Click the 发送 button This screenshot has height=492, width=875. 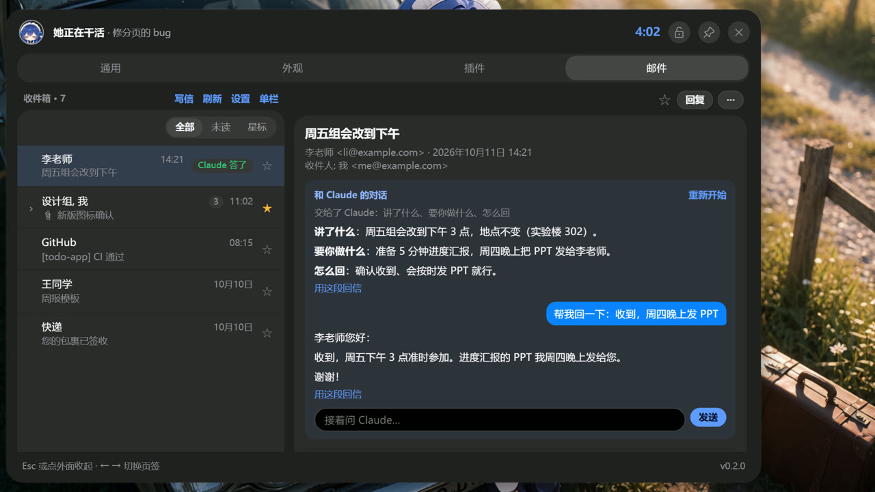(x=708, y=418)
